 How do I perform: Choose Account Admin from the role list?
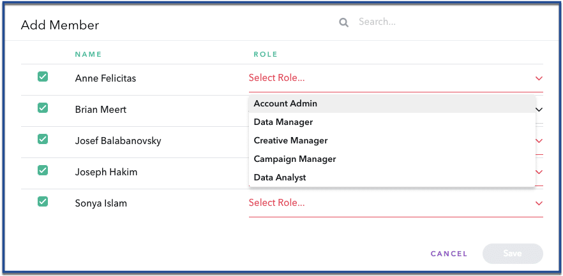[x=285, y=103]
